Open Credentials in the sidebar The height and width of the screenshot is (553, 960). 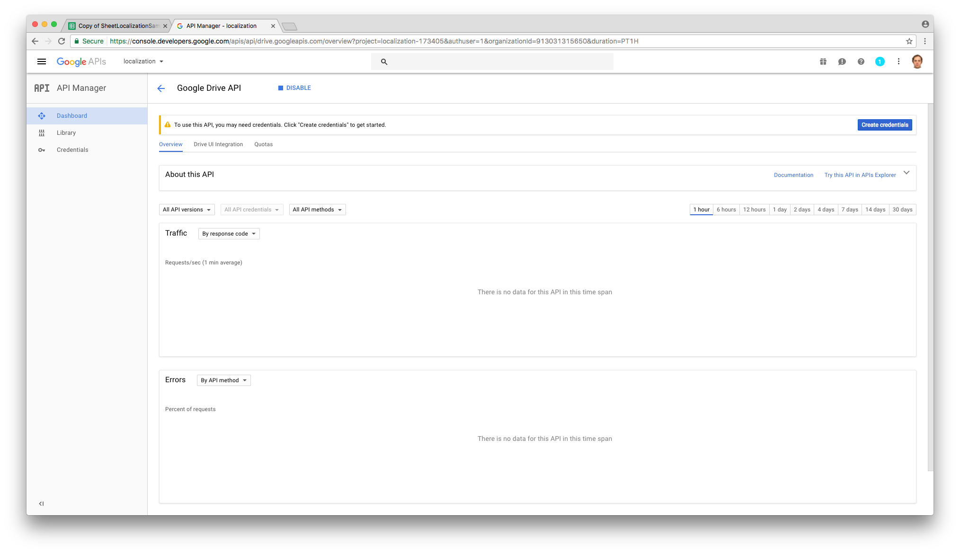point(72,150)
